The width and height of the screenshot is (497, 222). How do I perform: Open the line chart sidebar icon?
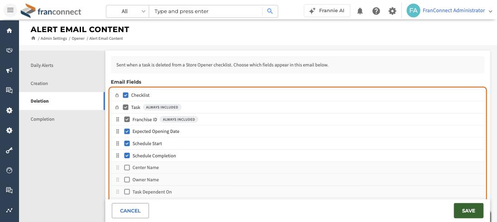pyautogui.click(x=9, y=210)
